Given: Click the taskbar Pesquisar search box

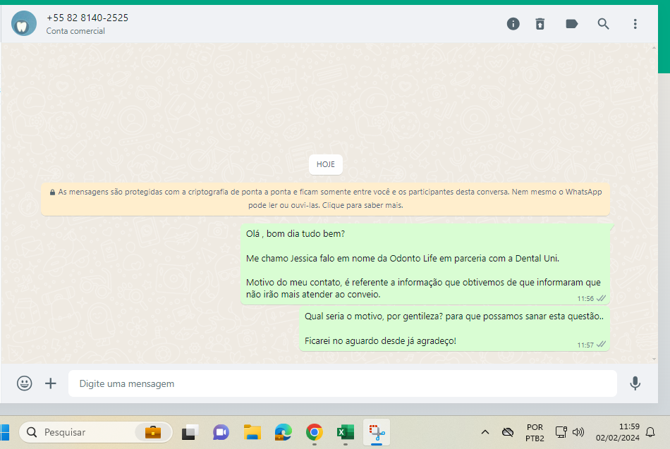Looking at the screenshot, I should pos(96,432).
